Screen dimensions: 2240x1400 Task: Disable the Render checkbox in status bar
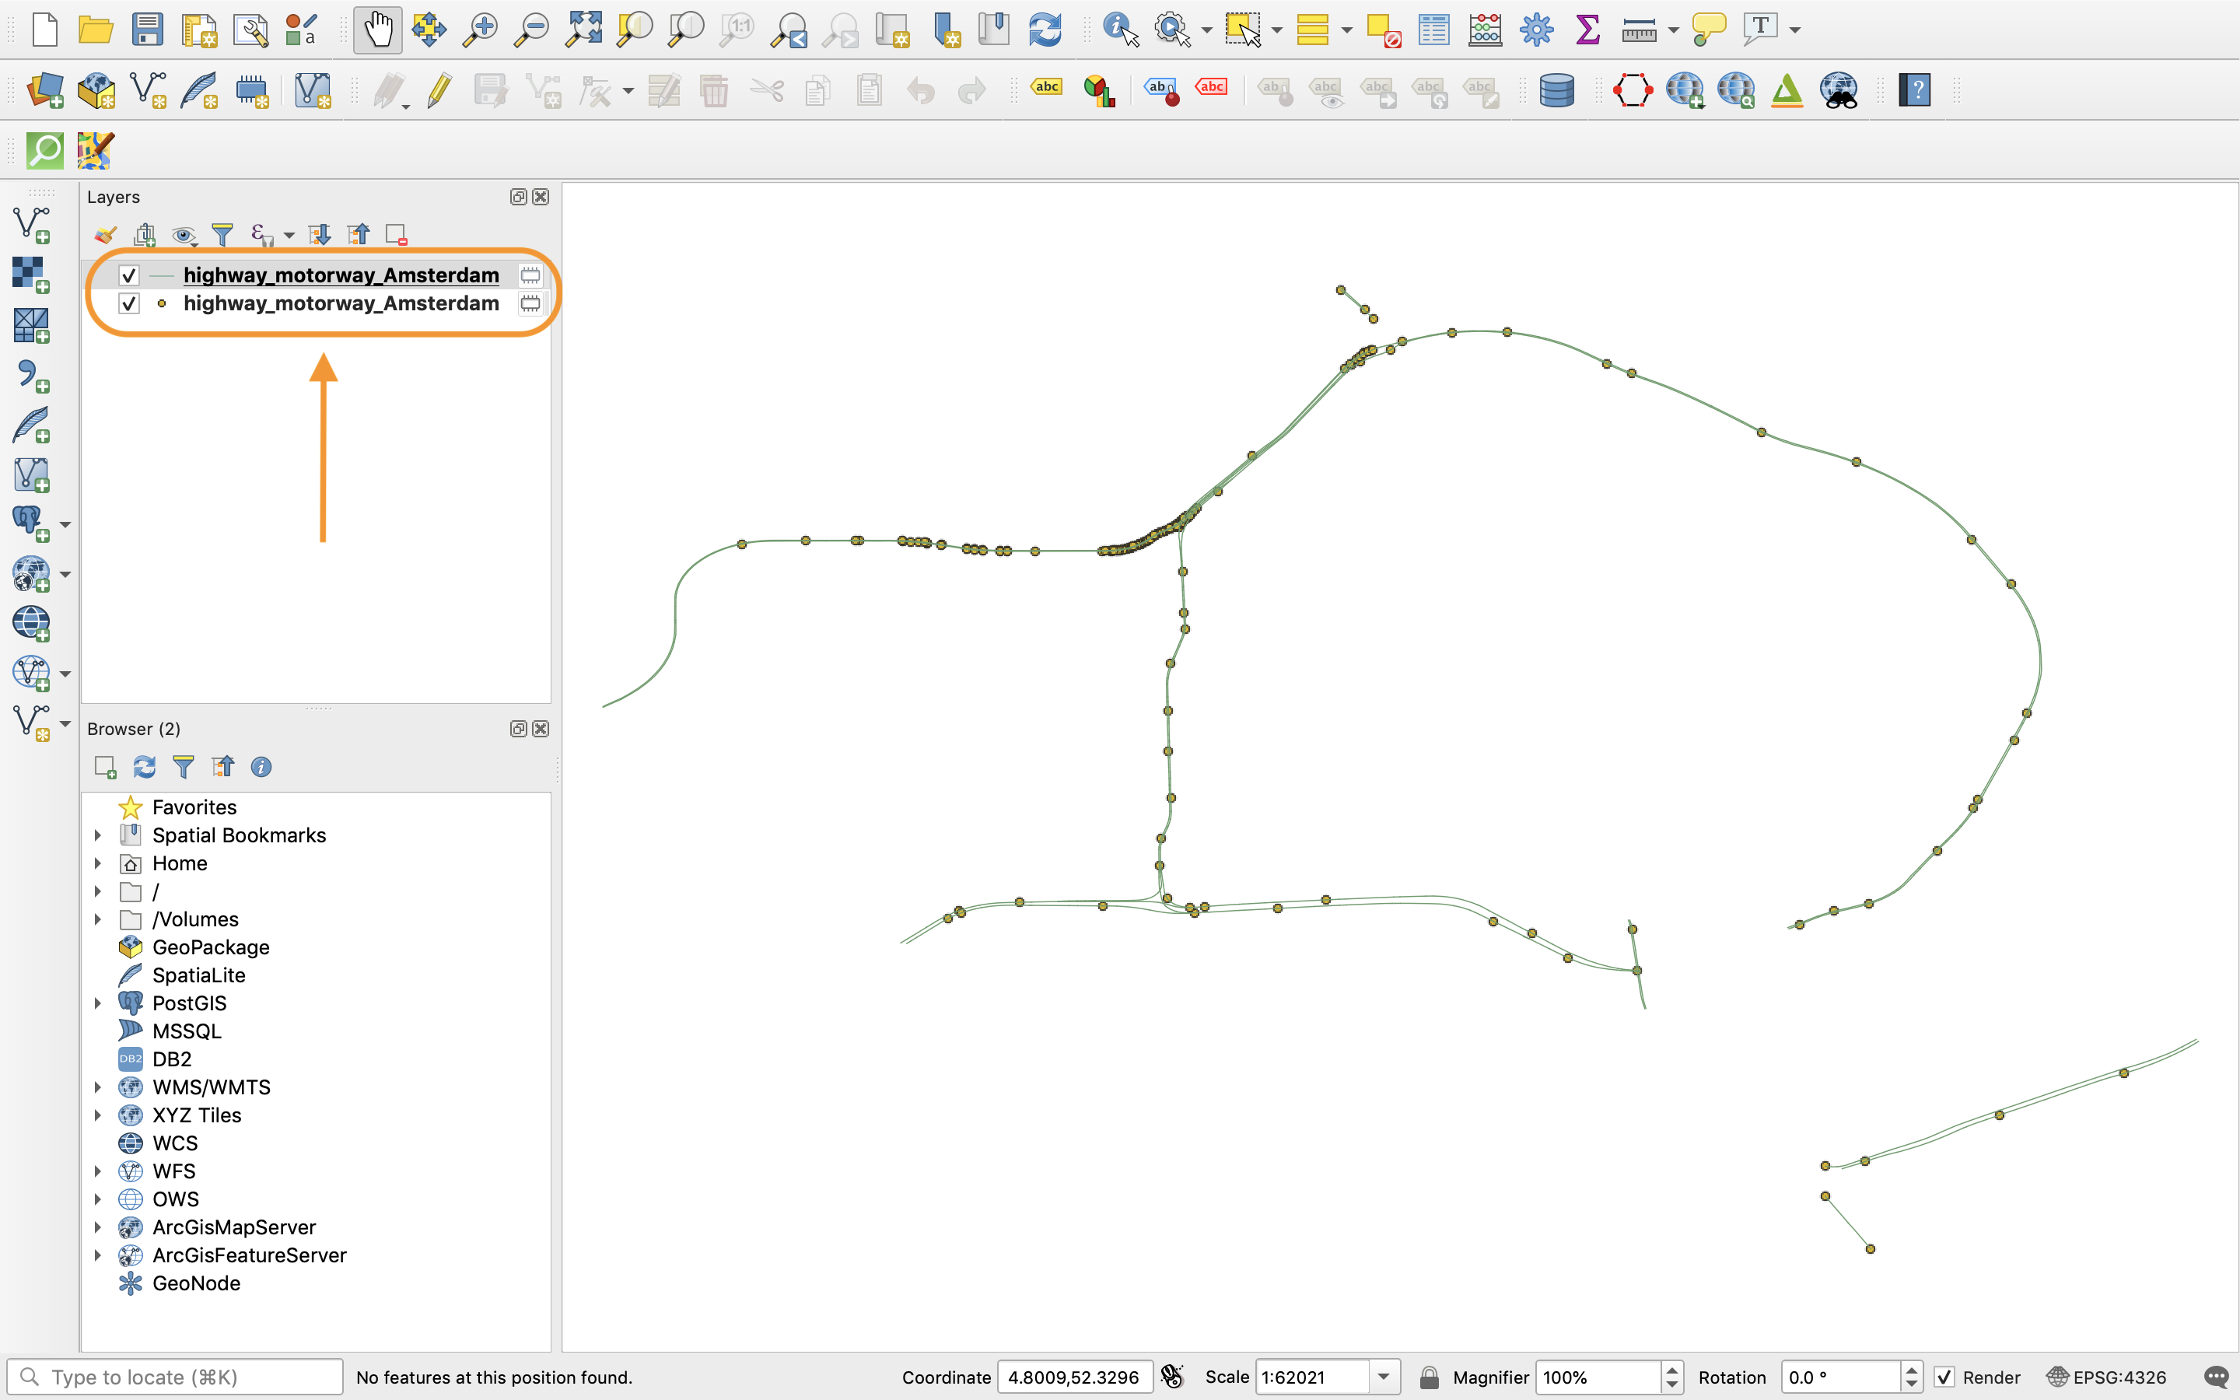tap(1944, 1377)
